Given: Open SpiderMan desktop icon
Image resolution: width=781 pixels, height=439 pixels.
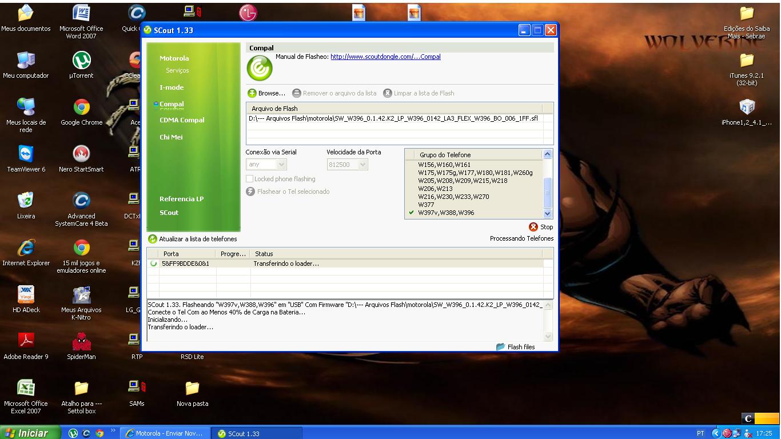Looking at the screenshot, I should tap(81, 346).
